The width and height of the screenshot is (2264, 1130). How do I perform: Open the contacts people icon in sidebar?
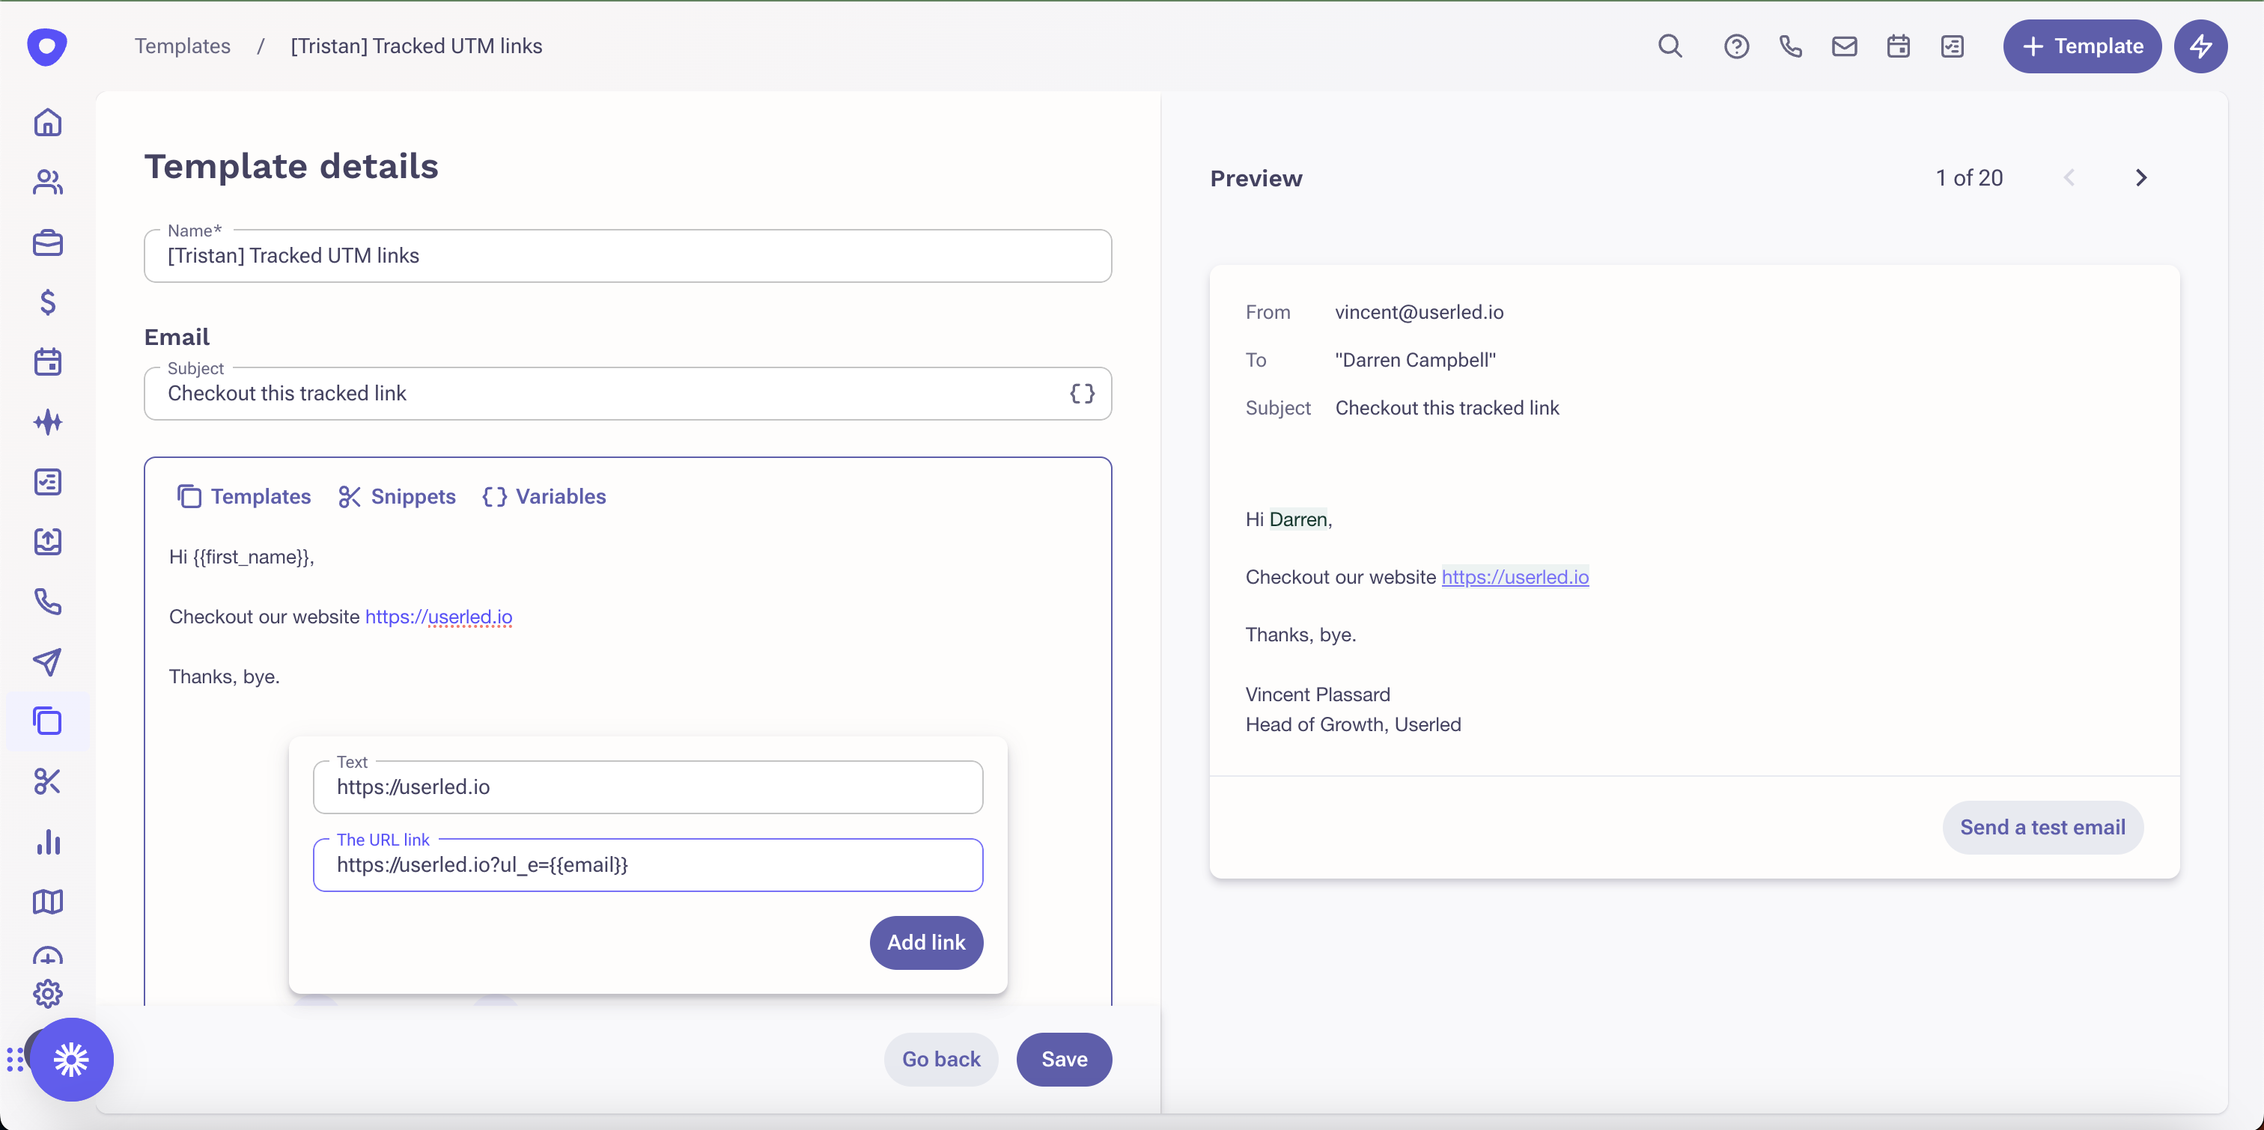47,182
